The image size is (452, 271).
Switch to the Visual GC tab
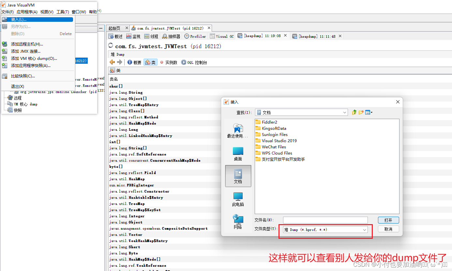[222, 36]
